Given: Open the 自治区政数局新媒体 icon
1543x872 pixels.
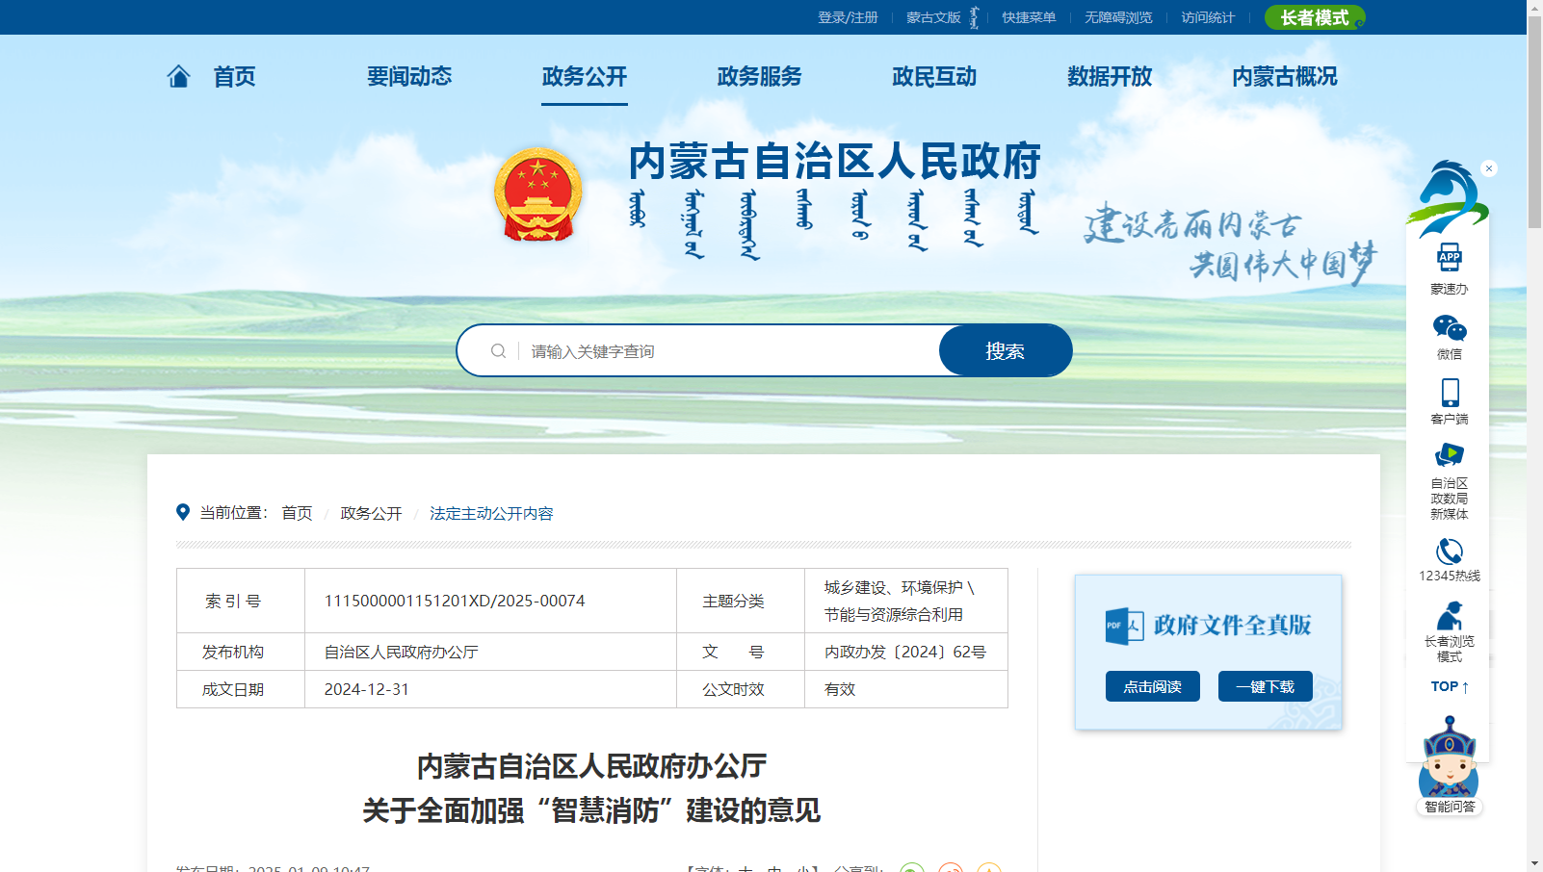Looking at the screenshot, I should point(1449,456).
